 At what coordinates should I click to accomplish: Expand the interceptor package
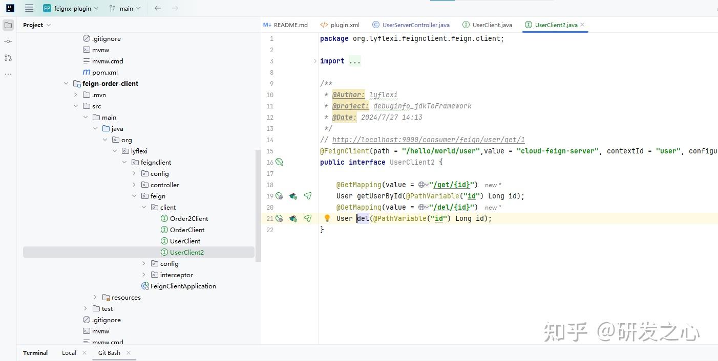(144, 275)
